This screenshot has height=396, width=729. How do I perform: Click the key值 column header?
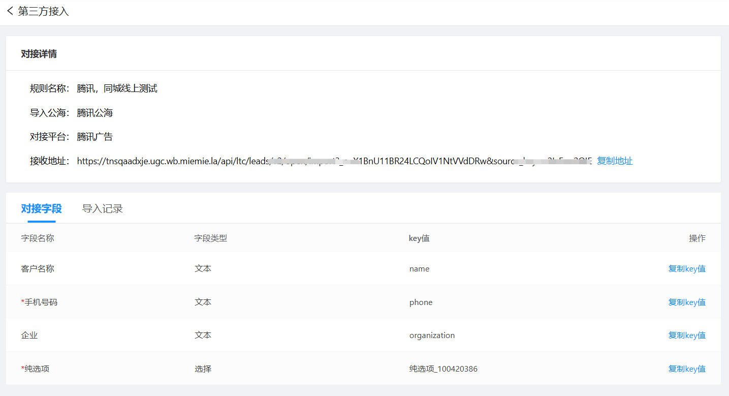pyautogui.click(x=419, y=238)
